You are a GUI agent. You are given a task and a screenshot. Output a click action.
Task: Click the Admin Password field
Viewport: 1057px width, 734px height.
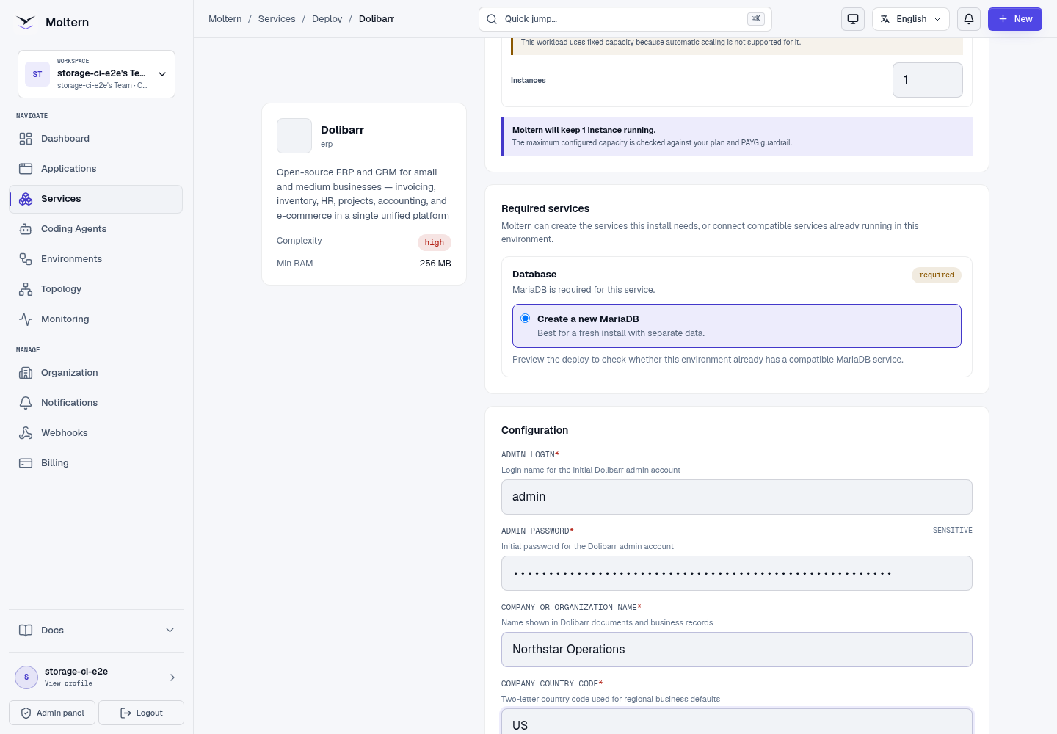click(737, 573)
